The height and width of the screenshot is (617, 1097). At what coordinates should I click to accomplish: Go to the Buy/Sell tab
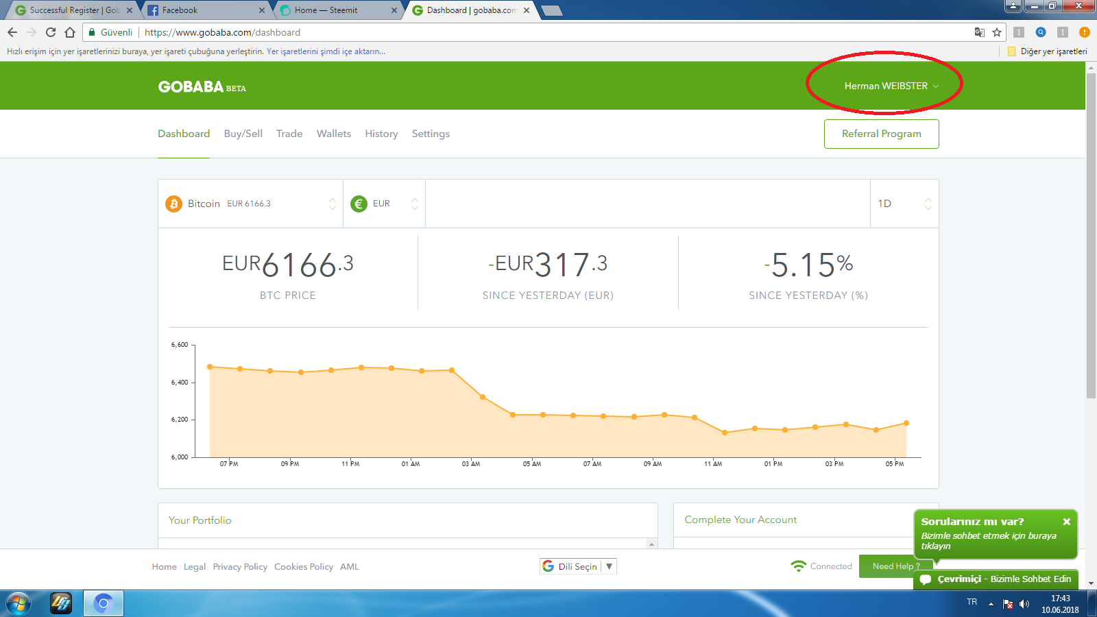(x=243, y=134)
